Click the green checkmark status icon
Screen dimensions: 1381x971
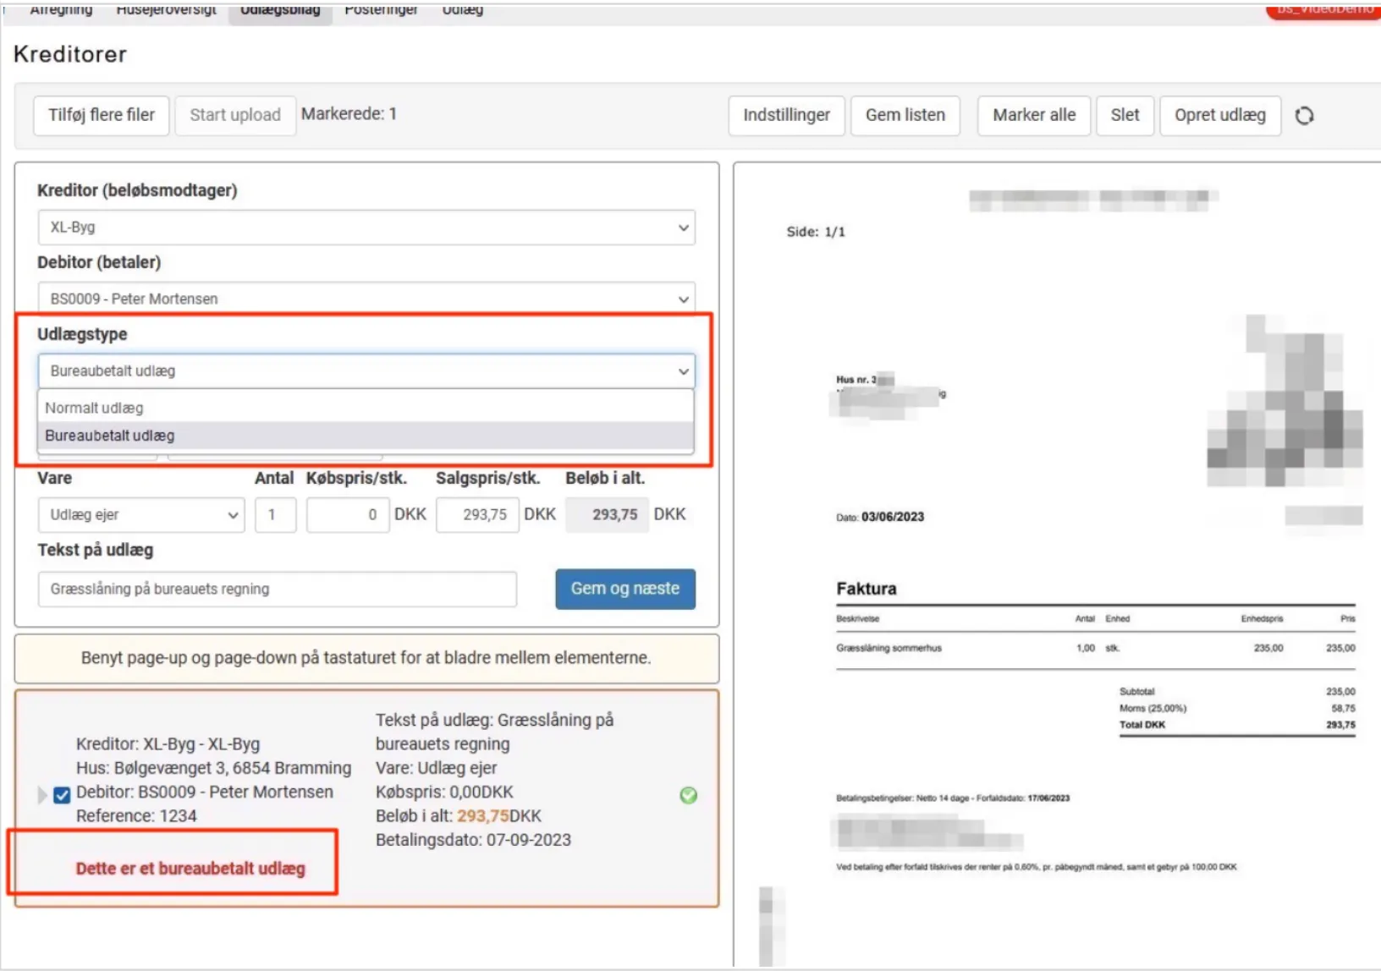(688, 795)
